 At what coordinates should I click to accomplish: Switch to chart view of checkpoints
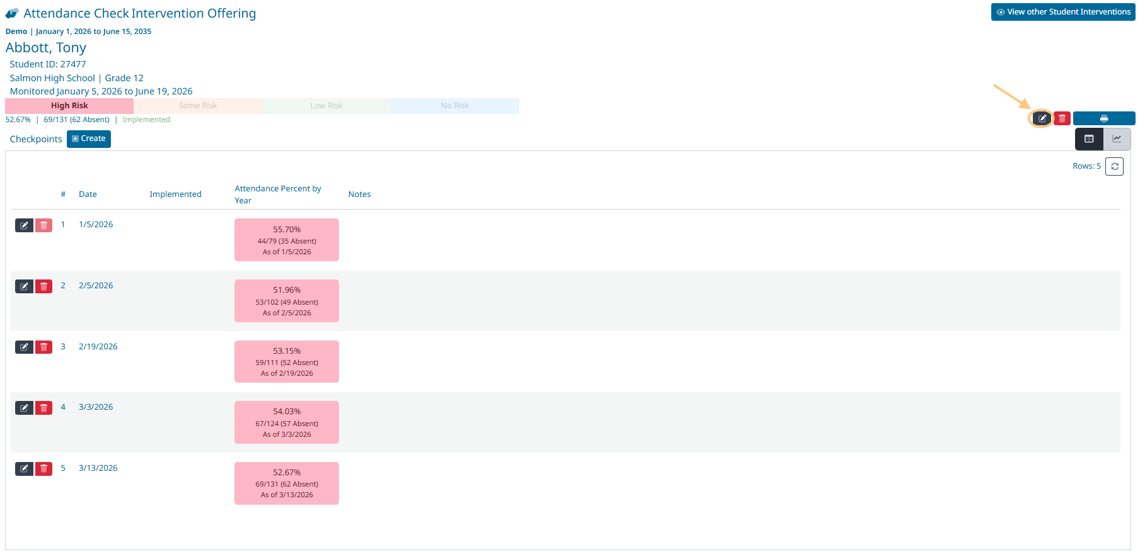coord(1117,139)
